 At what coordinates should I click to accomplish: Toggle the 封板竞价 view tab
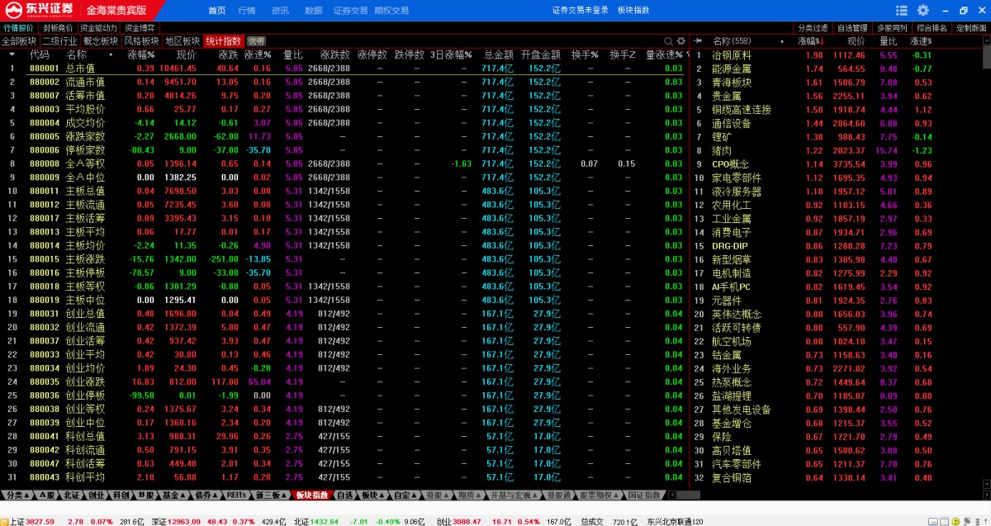coord(58,27)
